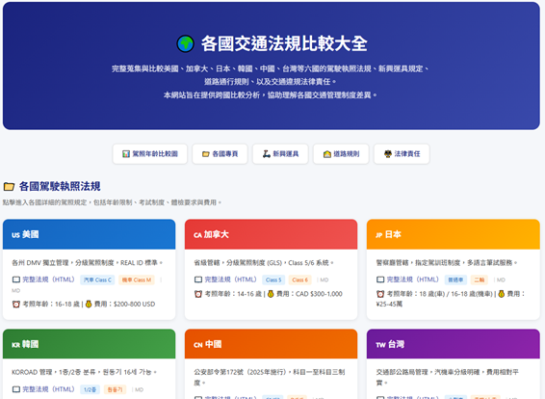545x399 pixels.
Task: Click the purple TW 台灣 card header
Action: click(454, 344)
